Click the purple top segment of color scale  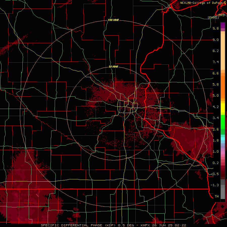point(223,25)
